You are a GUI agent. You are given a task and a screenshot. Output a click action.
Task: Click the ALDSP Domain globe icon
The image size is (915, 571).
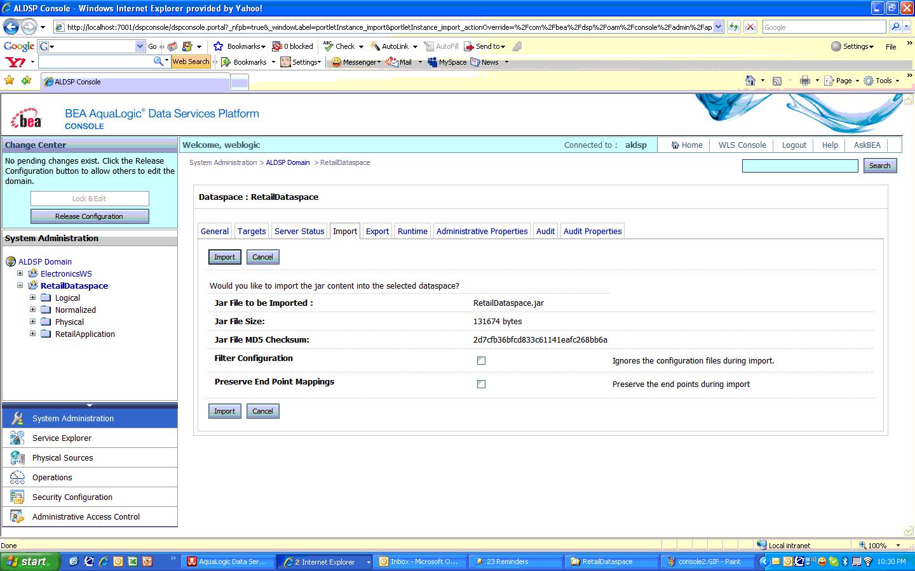pos(11,261)
